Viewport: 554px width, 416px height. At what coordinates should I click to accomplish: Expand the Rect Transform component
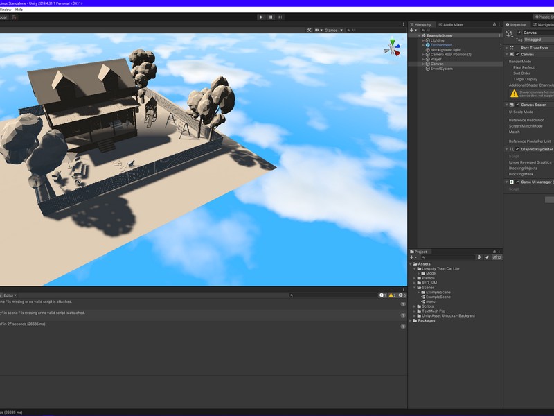point(507,47)
